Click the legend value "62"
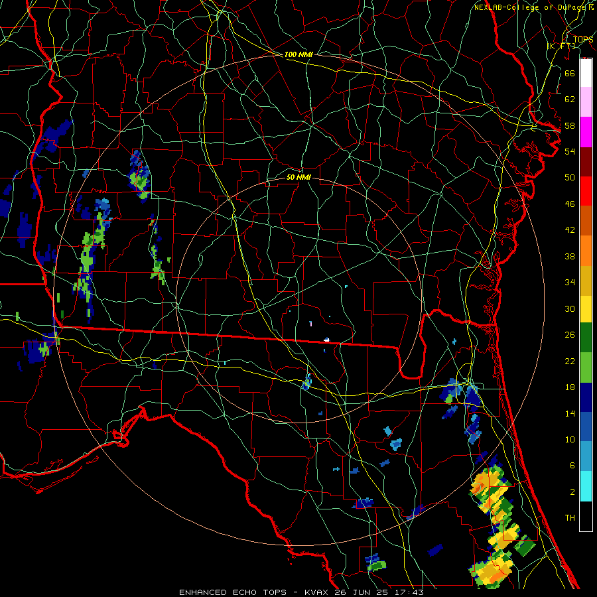Screen dimensions: 597x597 click(570, 99)
